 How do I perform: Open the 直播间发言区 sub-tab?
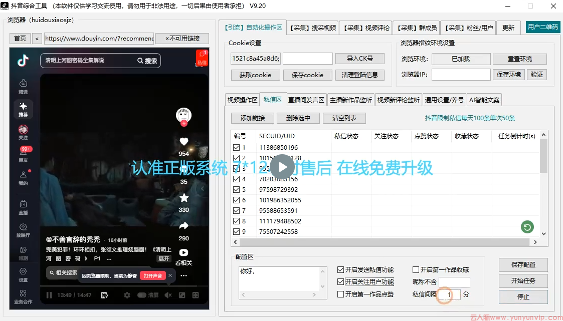306,100
